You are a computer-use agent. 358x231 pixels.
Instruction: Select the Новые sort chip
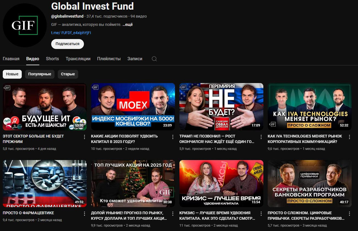pyautogui.click(x=12, y=74)
